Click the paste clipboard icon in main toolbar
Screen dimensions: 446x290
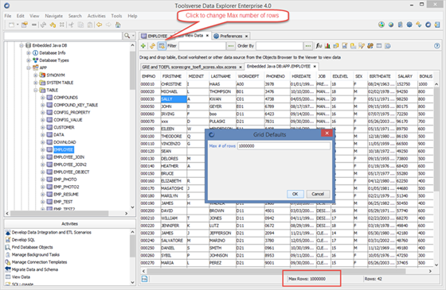90,25
